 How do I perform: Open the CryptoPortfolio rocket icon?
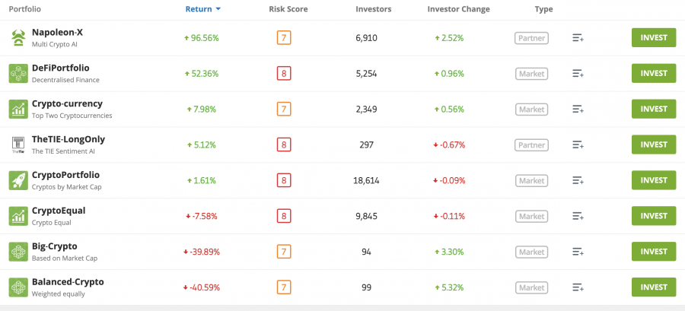pyautogui.click(x=18, y=180)
